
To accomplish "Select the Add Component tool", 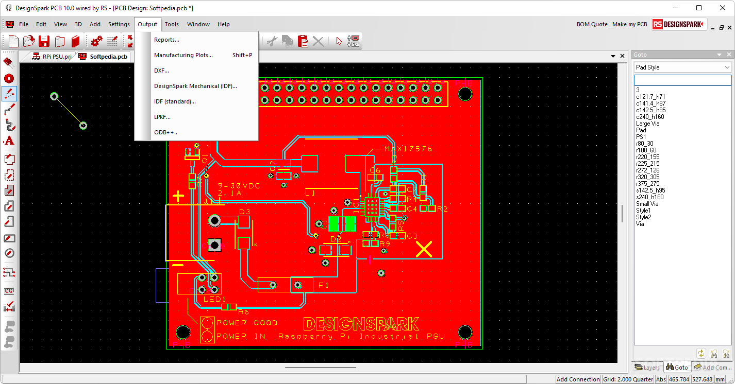I will click(9, 62).
